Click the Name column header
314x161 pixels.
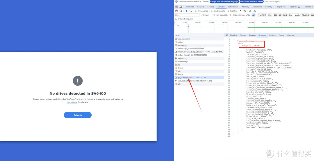click(x=199, y=35)
